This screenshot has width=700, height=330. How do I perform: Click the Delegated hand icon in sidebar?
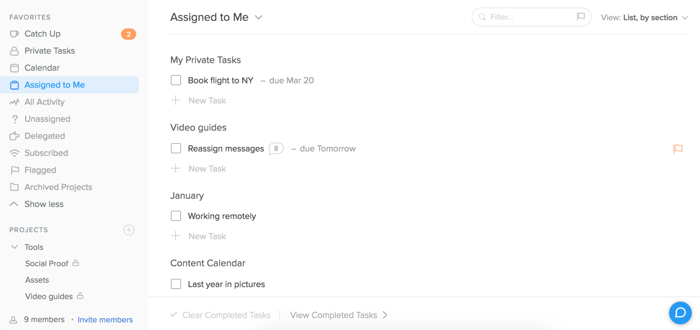14,136
